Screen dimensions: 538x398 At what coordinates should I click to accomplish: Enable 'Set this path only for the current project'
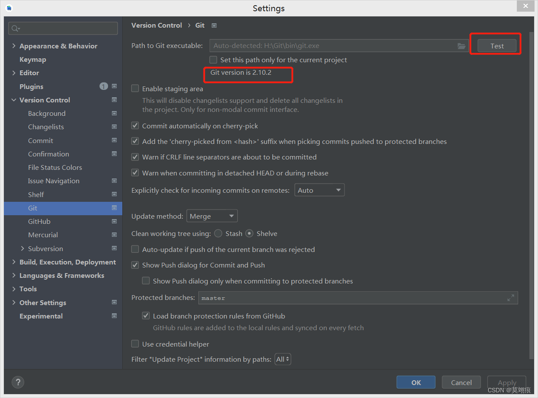coord(213,60)
